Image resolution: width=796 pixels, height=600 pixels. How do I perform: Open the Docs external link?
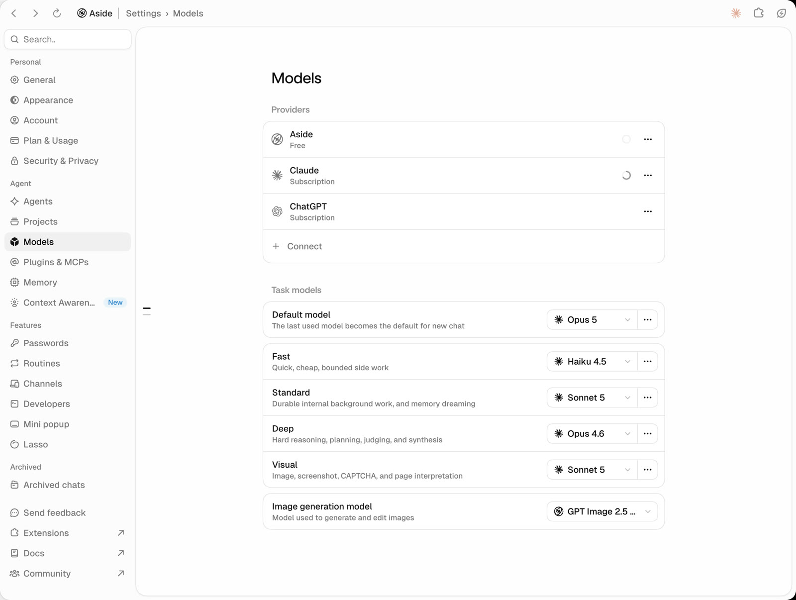pyautogui.click(x=68, y=553)
